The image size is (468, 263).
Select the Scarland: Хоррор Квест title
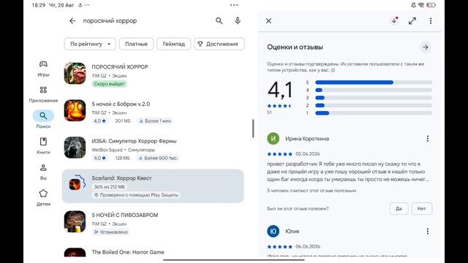coord(121,178)
